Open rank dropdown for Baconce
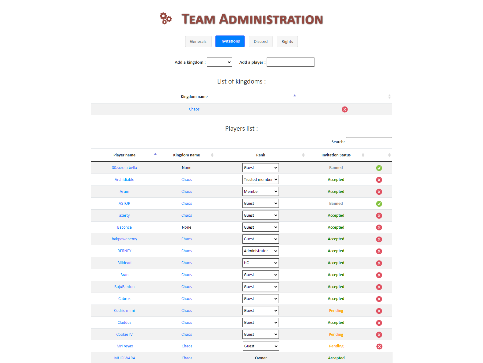The image size is (483, 363). point(261,227)
